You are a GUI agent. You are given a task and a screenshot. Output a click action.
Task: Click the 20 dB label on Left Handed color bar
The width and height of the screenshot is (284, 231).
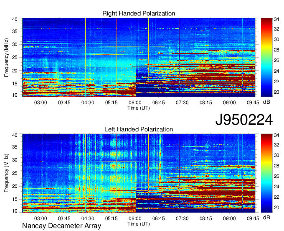coord(276,208)
